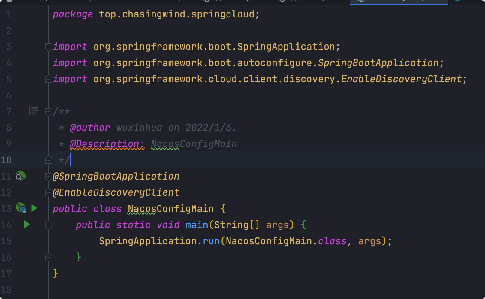
Task: Click the fold marker beside @SpringBootApplication
Action: [x=48, y=177]
